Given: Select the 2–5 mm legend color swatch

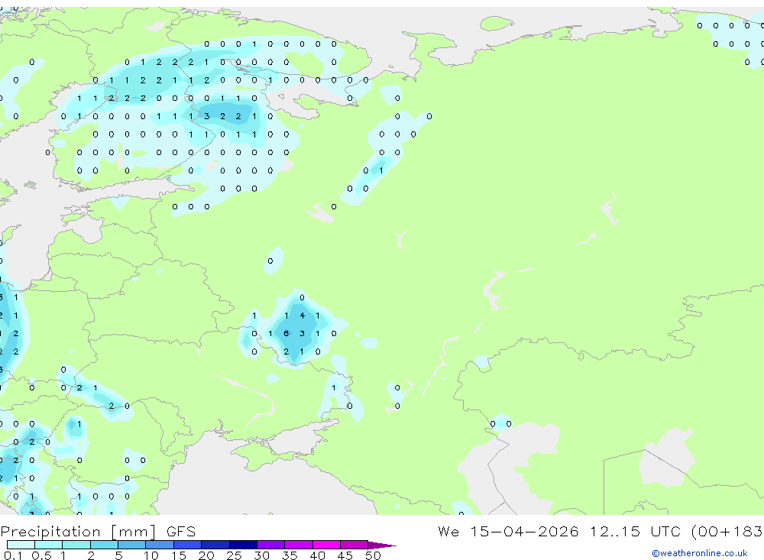Looking at the screenshot, I should click(x=104, y=545).
